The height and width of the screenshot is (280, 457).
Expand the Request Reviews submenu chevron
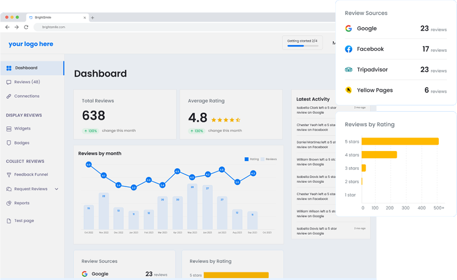[x=56, y=189]
